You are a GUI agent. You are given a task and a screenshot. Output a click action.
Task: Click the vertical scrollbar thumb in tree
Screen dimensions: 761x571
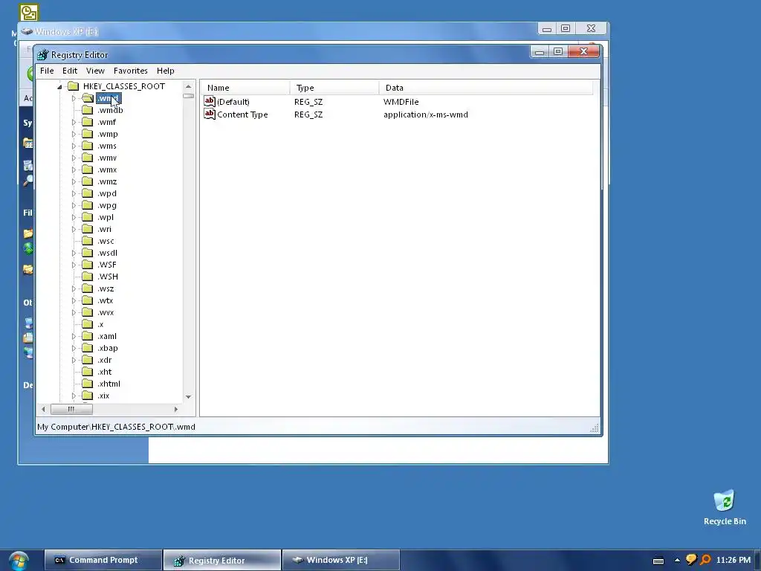[x=188, y=96]
